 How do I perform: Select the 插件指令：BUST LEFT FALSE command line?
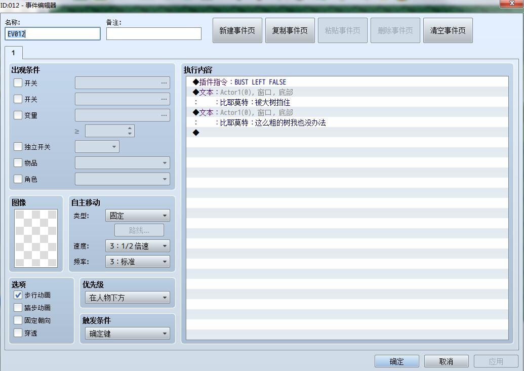click(x=347, y=82)
